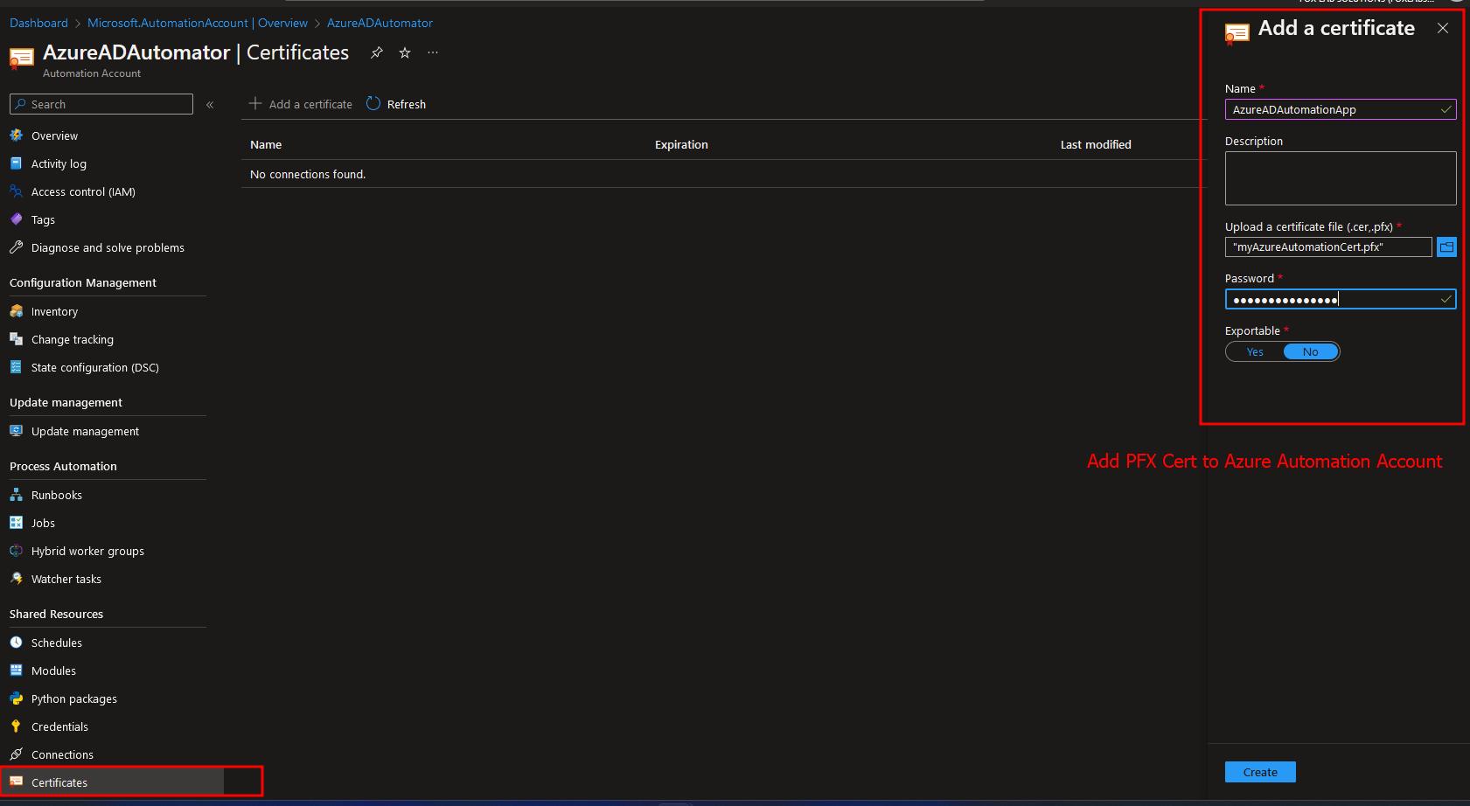Image resolution: width=1470 pixels, height=806 pixels.
Task: Collapse the left navigation menu
Action: pyautogui.click(x=210, y=105)
